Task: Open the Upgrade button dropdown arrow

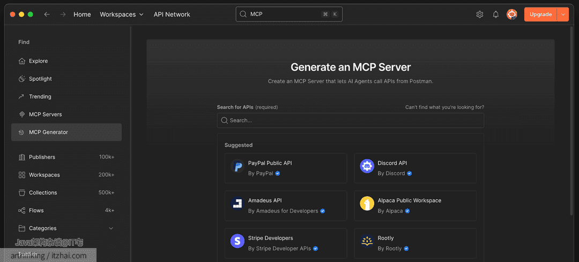Action: click(x=563, y=14)
